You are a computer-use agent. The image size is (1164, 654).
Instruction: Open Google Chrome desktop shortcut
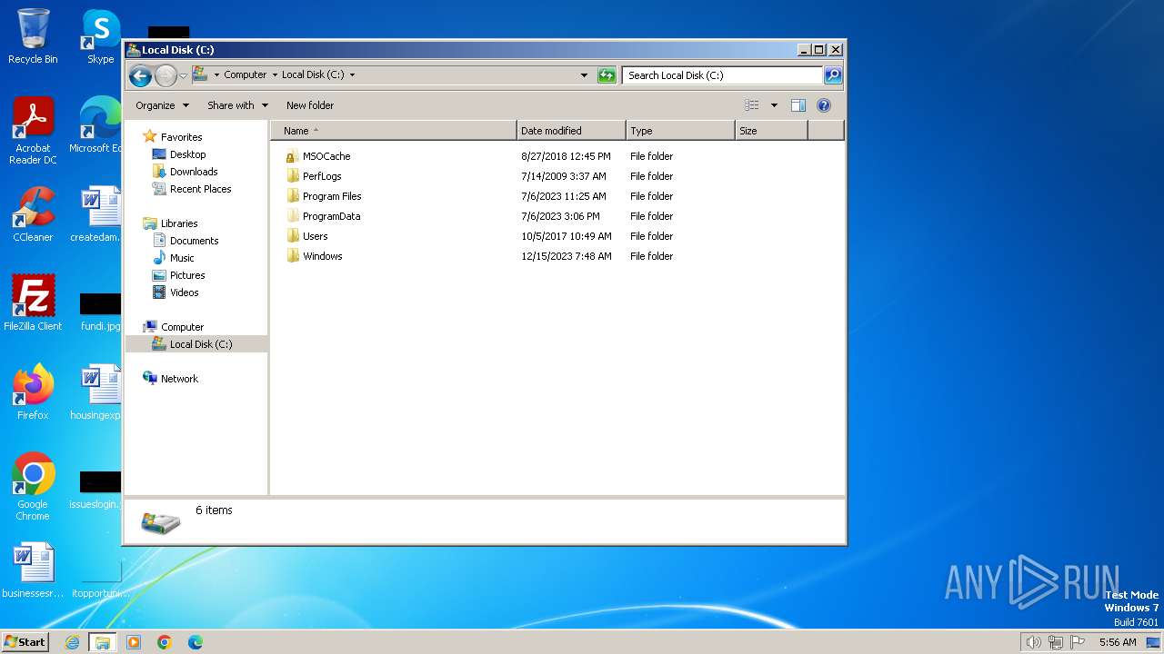point(33,487)
